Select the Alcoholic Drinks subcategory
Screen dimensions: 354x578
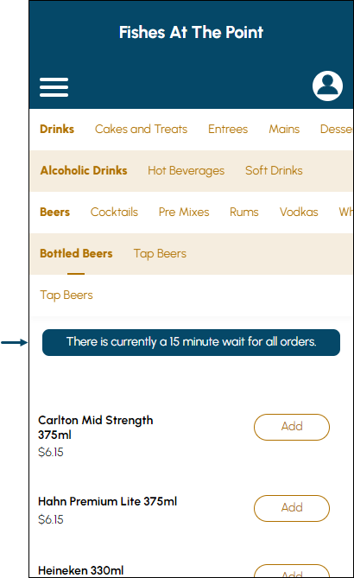(x=84, y=170)
